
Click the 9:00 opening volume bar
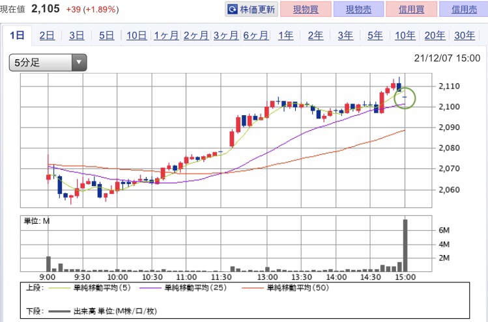tap(49, 264)
